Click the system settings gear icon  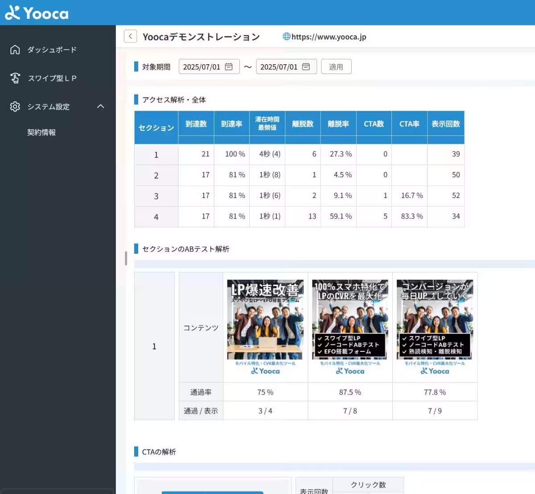15,107
